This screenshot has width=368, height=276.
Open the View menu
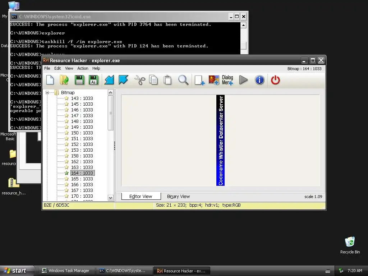click(x=69, y=68)
